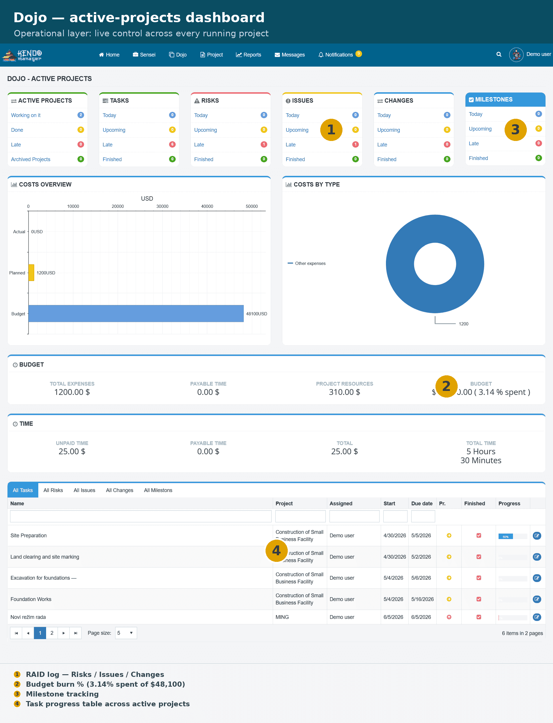Switch to the All Risks tab
The image size is (553, 723).
pos(53,490)
